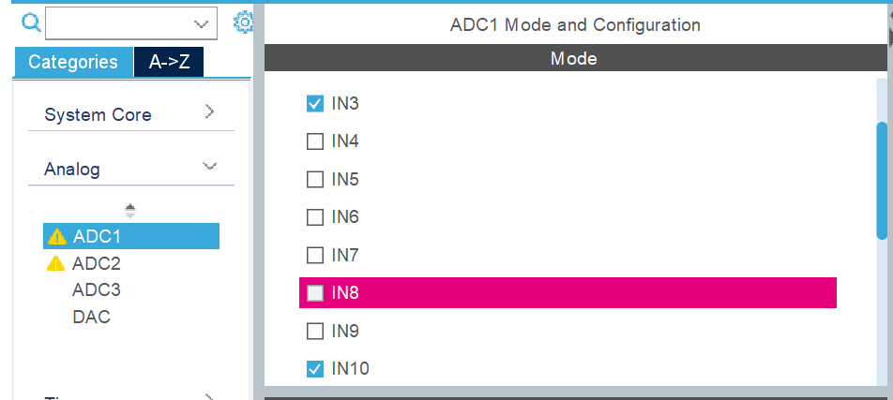
Task: Expand the System Core category
Action: [x=131, y=114]
